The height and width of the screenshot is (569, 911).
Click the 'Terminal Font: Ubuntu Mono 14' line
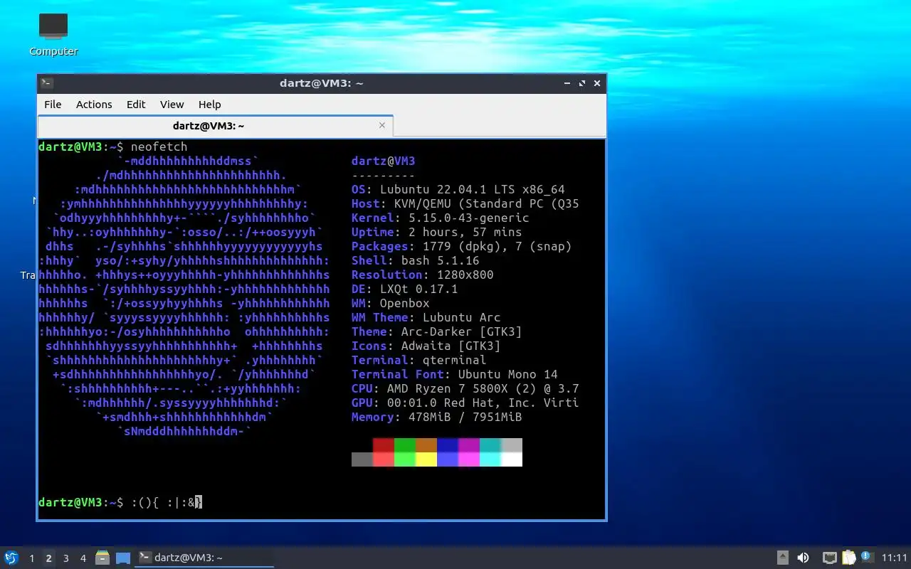pyautogui.click(x=454, y=374)
